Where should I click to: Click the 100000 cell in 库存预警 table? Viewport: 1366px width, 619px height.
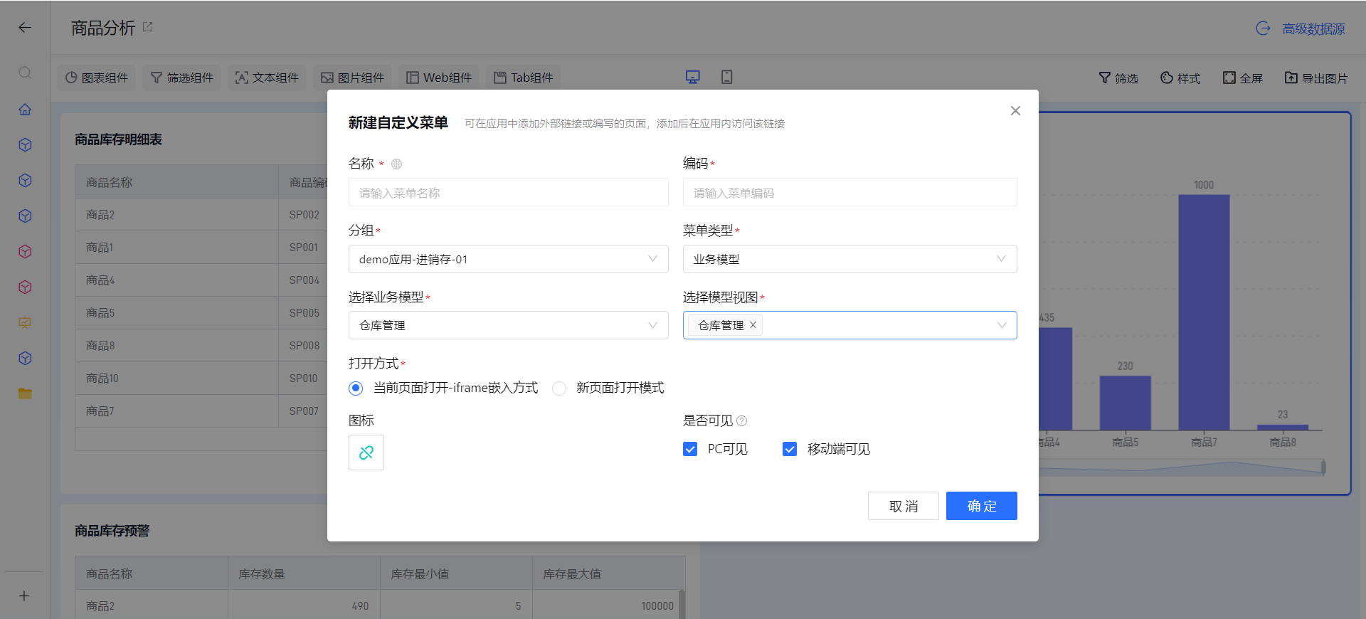tap(605, 606)
